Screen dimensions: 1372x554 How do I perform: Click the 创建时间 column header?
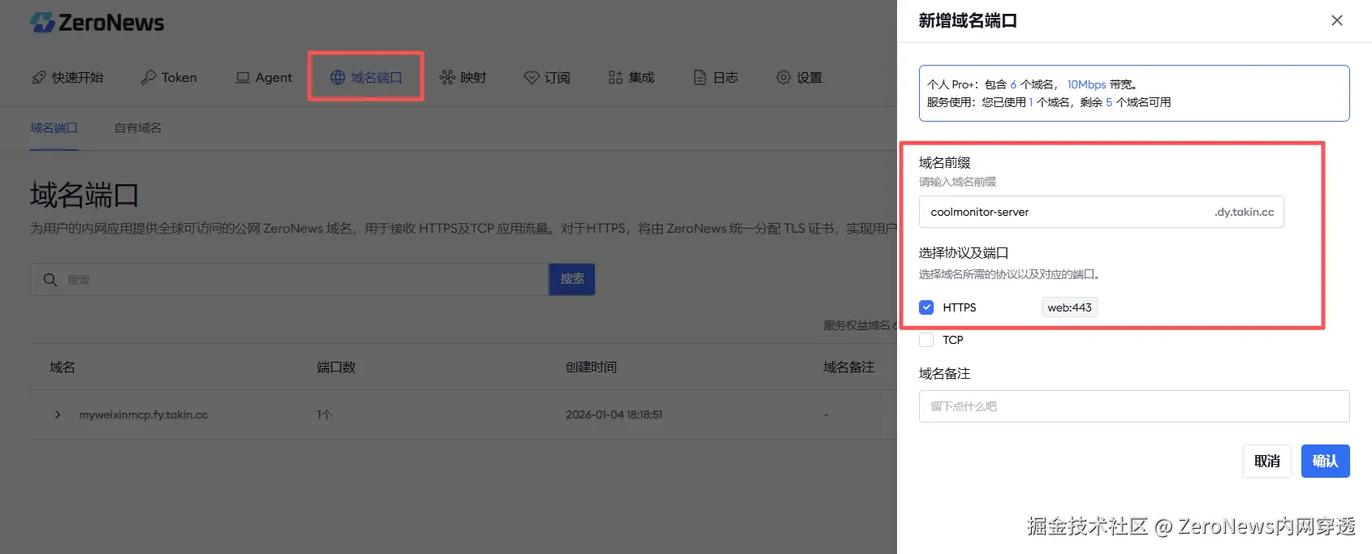pos(591,367)
